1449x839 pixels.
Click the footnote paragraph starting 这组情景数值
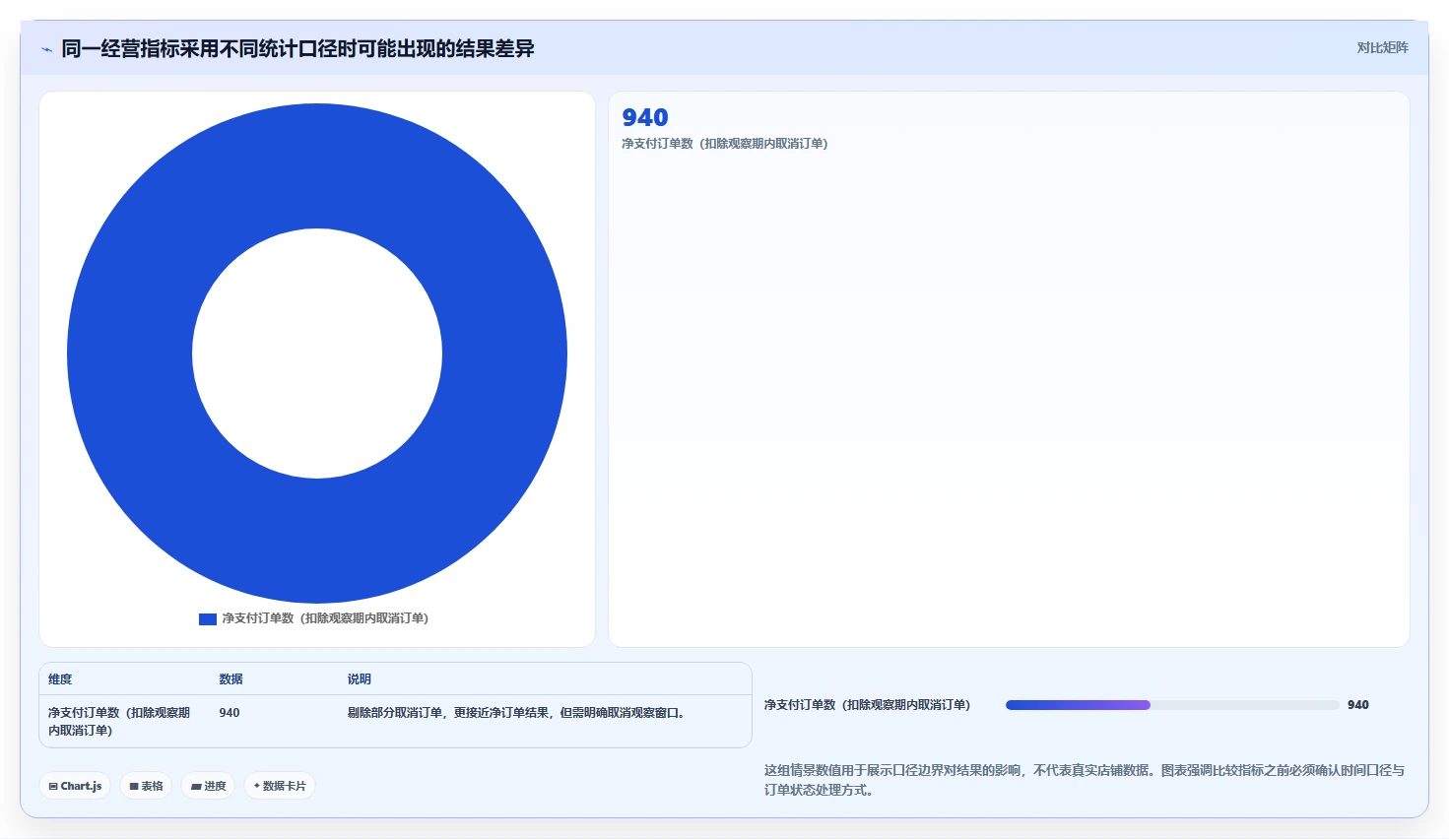tap(1085, 780)
